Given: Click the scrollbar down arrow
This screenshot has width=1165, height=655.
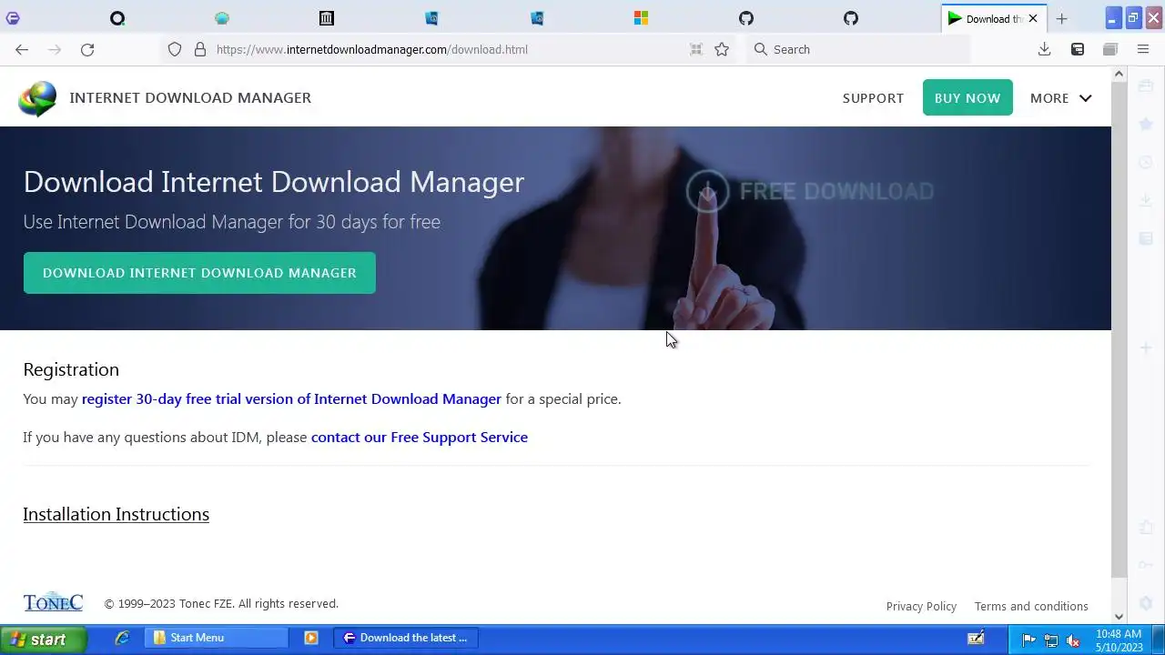Looking at the screenshot, I should pyautogui.click(x=1119, y=616).
